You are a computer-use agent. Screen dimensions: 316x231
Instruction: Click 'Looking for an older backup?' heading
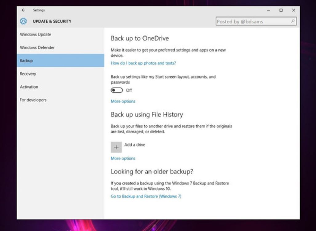152,171
